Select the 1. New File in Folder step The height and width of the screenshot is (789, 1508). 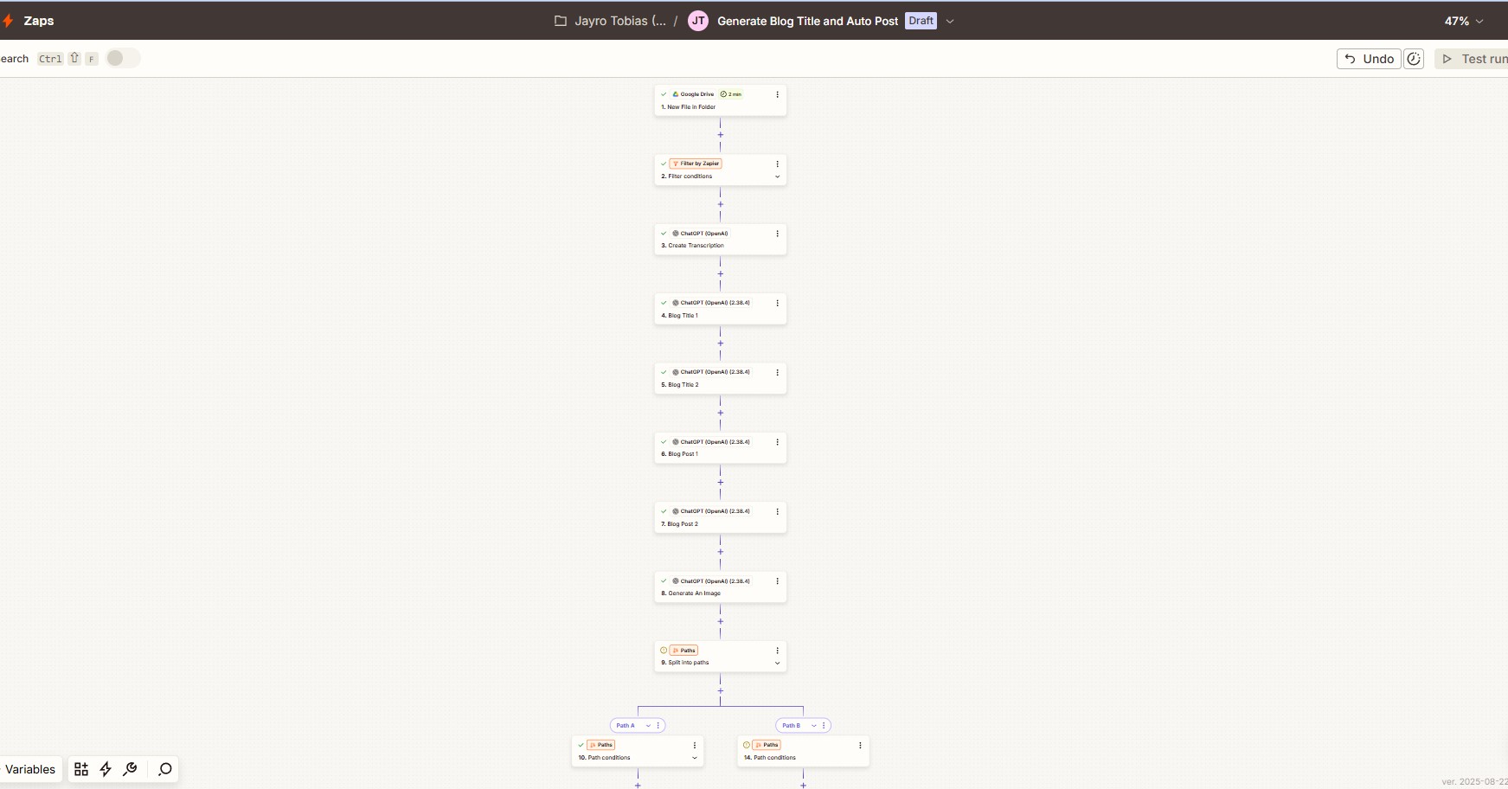tap(720, 100)
